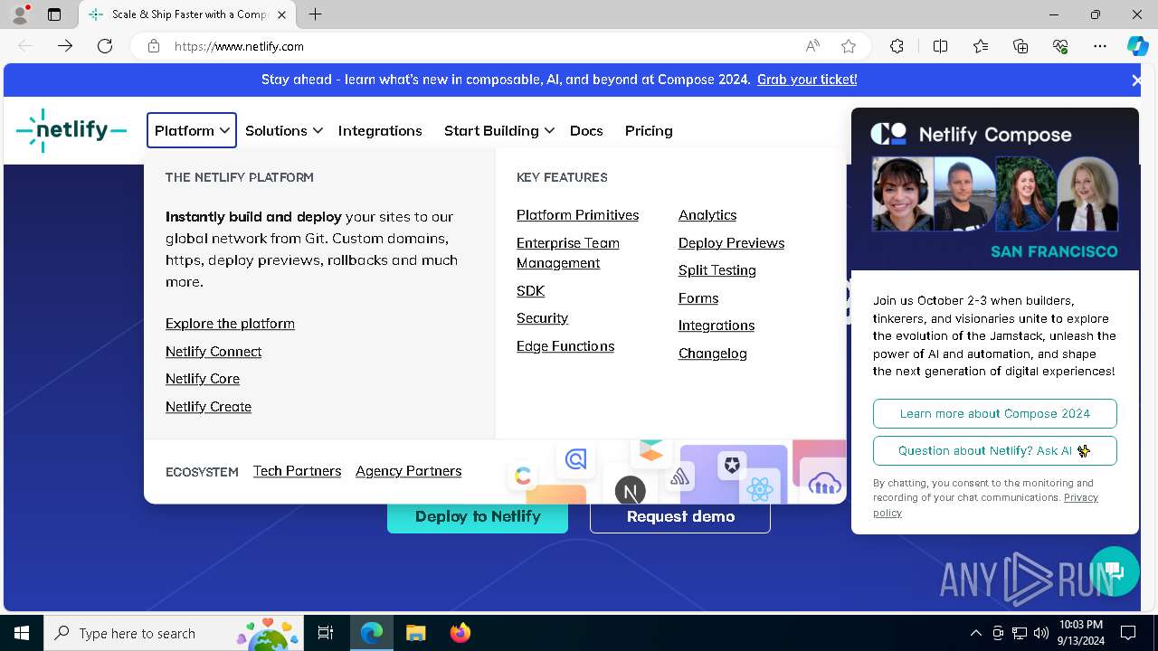Open tab actions menu icon
Viewport: 1158px width, 651px height.
54,14
